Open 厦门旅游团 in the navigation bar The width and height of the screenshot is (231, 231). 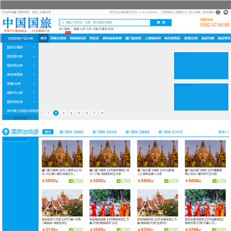pyautogui.click(x=133, y=38)
